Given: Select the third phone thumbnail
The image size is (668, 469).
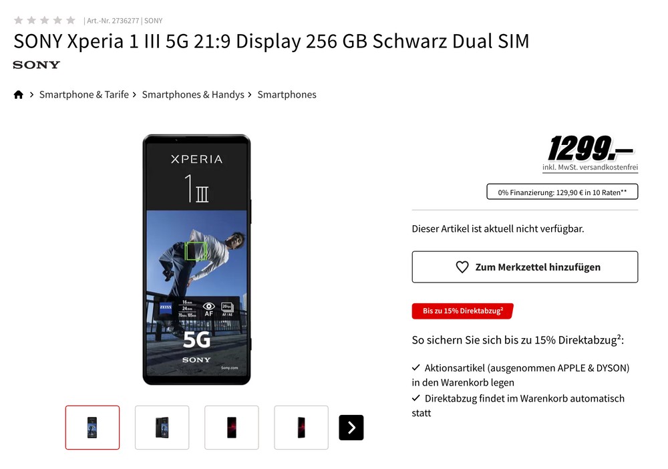Looking at the screenshot, I should tap(231, 428).
